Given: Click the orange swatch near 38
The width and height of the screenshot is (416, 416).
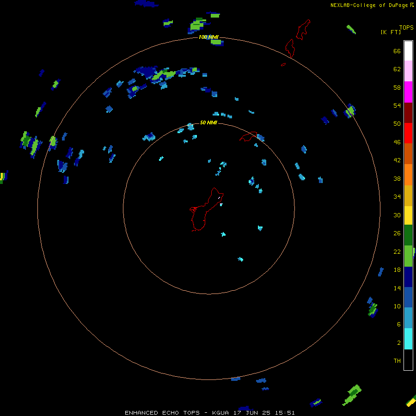Looking at the screenshot, I should (x=408, y=175).
